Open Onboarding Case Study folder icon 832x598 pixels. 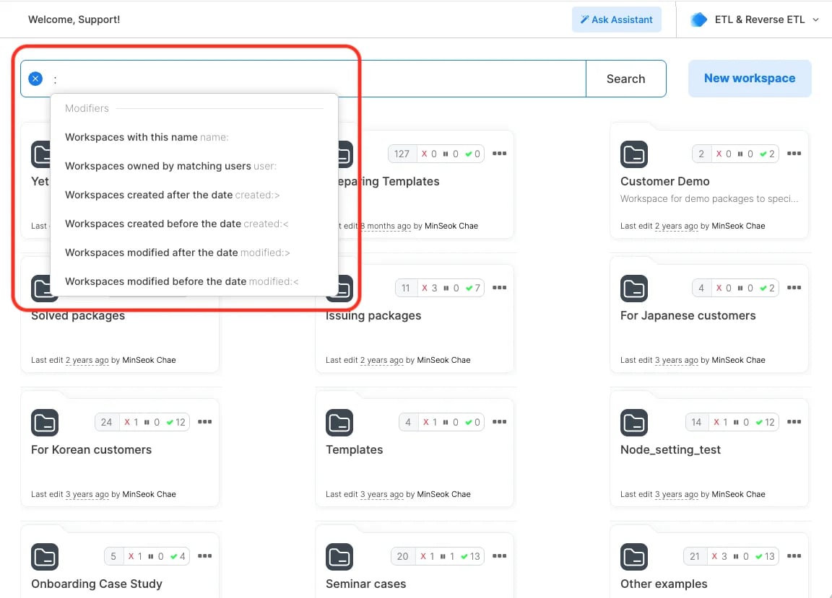(x=45, y=557)
